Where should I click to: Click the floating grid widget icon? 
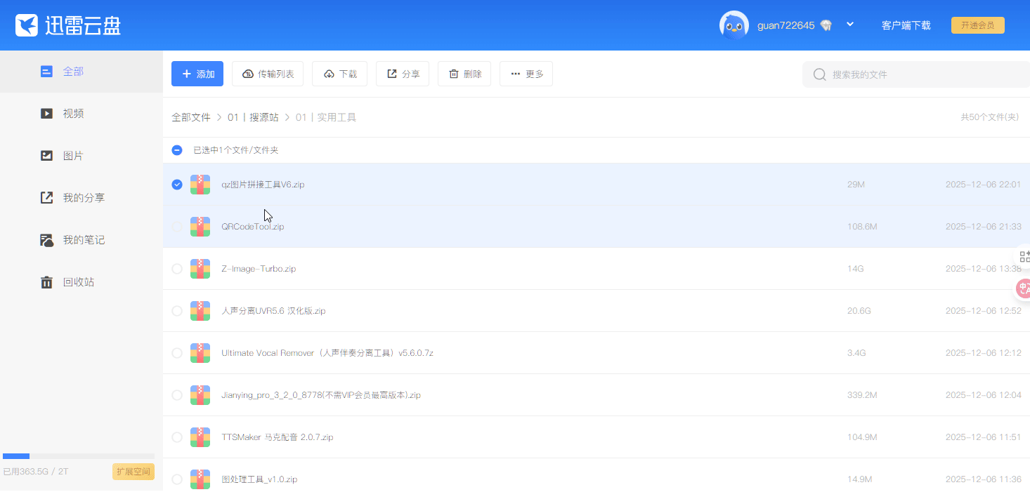[x=1024, y=256]
